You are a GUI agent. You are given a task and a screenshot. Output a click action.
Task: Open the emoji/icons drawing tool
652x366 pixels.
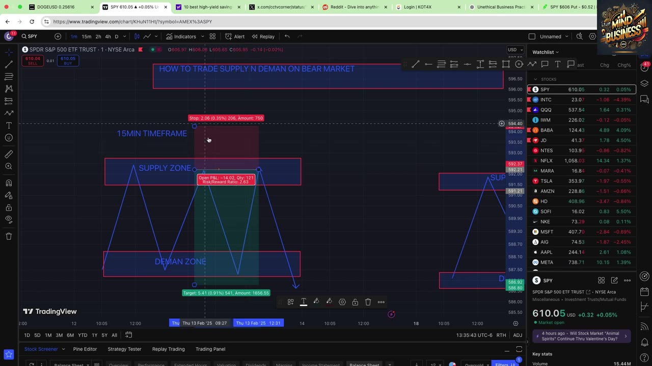point(9,138)
